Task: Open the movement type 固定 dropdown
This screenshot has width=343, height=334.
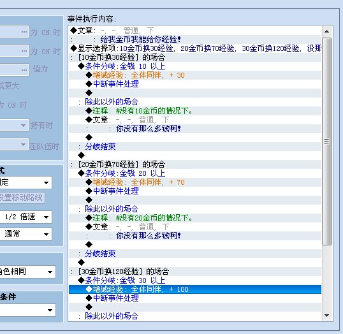Action: point(26,182)
